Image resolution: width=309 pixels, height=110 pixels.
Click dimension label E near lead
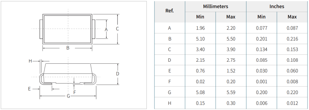(29, 89)
